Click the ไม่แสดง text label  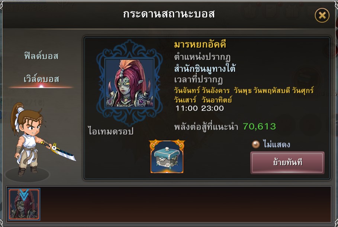coord(277,144)
